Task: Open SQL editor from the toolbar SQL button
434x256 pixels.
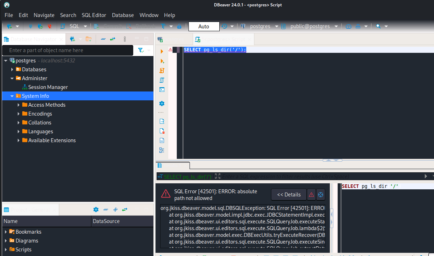Action: 71,26
